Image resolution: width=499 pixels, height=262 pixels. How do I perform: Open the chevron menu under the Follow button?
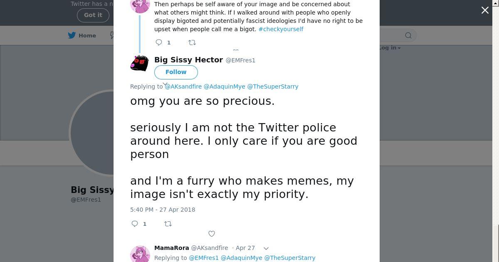coord(165,84)
